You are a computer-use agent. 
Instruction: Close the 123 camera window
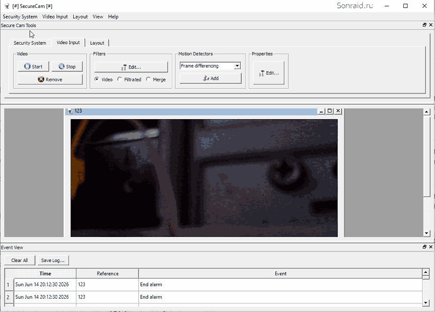(338, 111)
